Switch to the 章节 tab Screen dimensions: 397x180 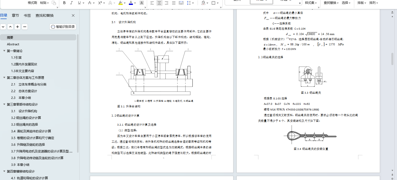click(x=15, y=15)
